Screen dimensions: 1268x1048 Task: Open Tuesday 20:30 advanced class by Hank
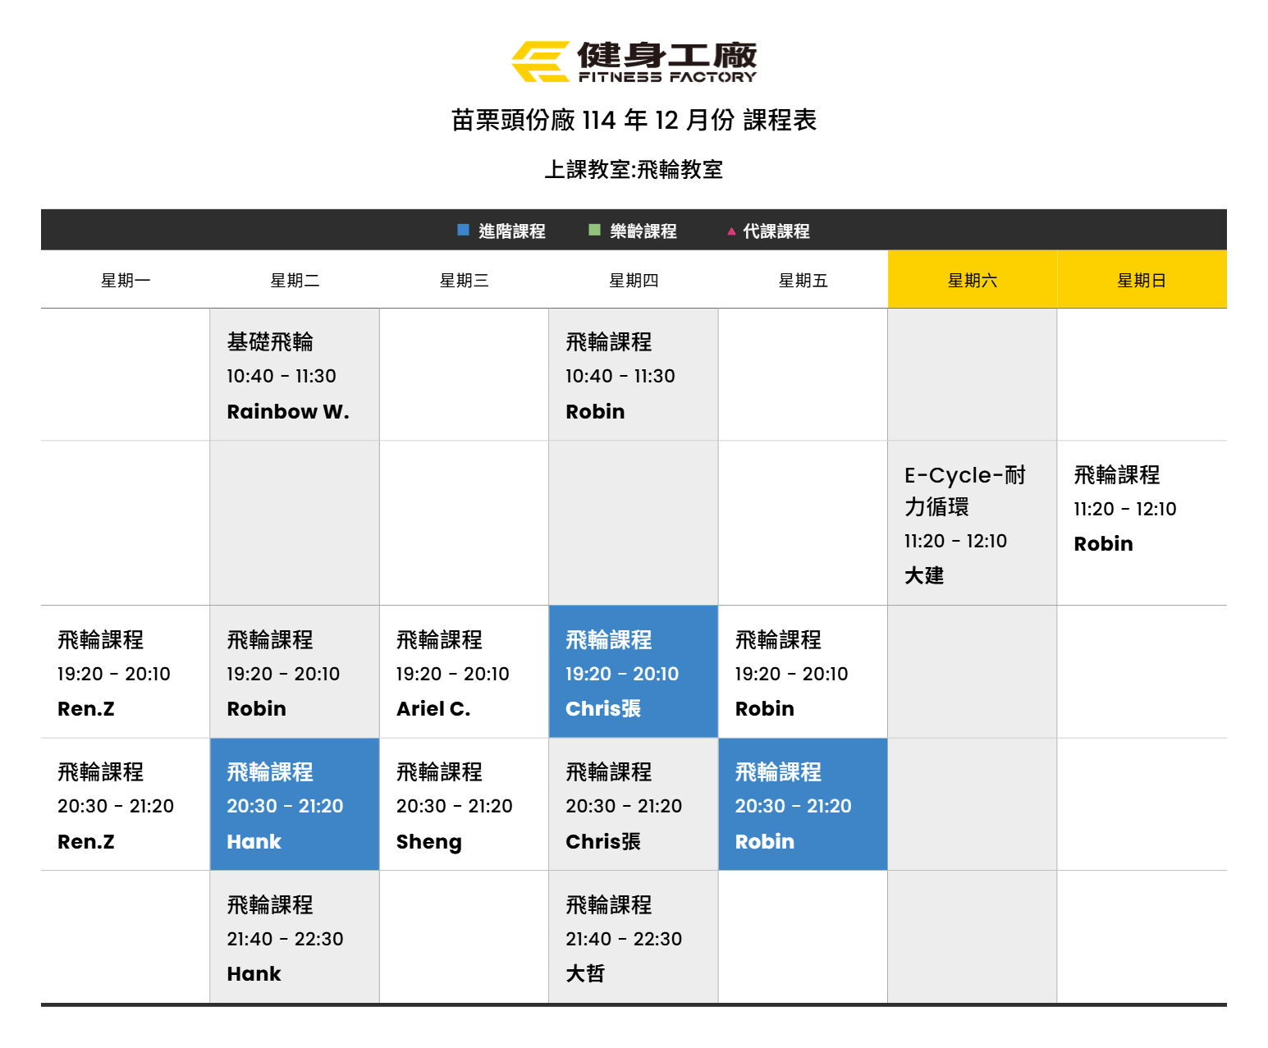point(294,805)
